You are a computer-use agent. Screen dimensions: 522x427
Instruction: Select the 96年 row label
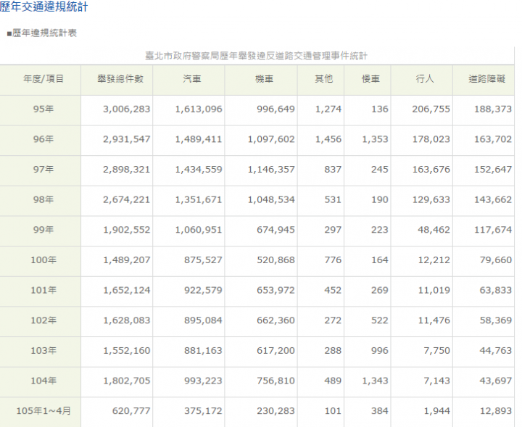pos(43,139)
